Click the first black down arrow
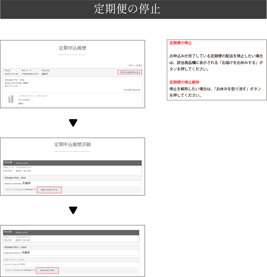 (73, 123)
